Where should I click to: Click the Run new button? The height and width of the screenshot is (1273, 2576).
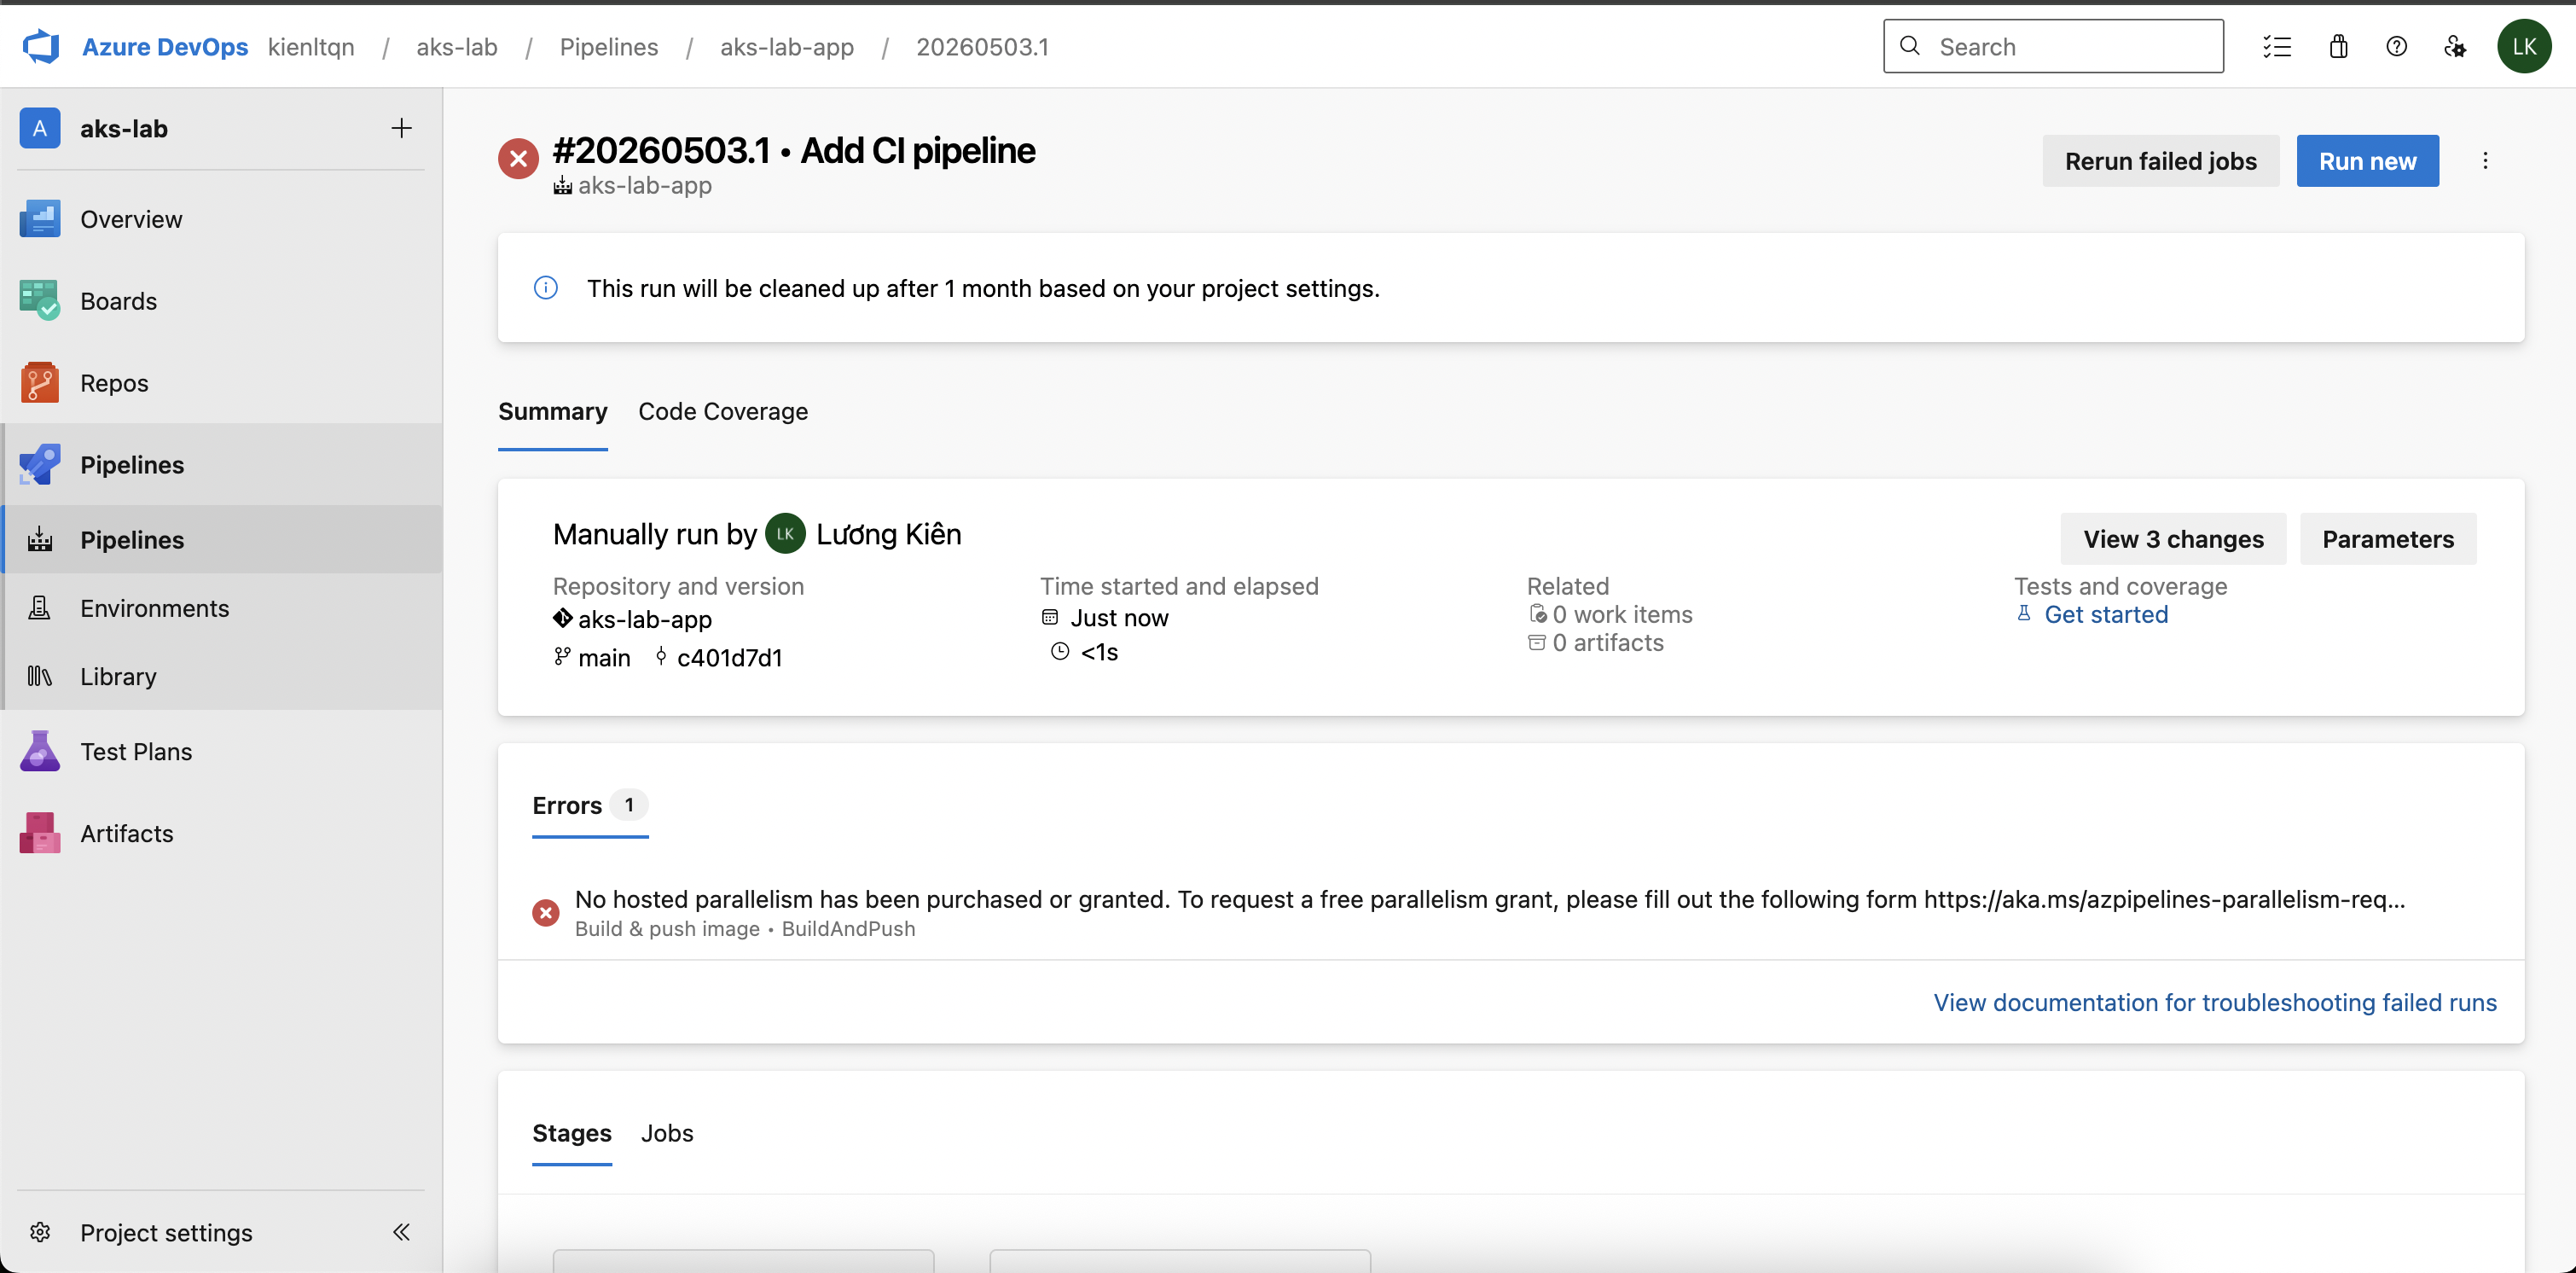2367,161
